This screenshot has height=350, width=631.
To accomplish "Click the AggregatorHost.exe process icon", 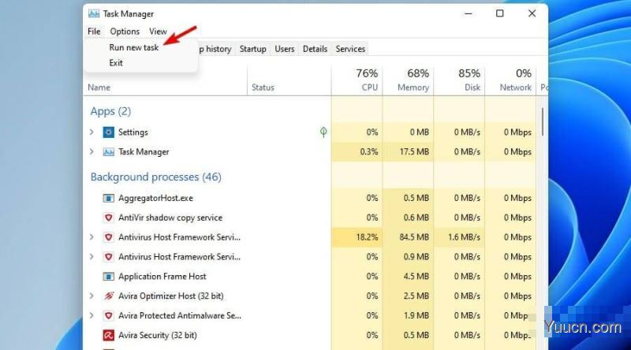I will click(x=108, y=198).
